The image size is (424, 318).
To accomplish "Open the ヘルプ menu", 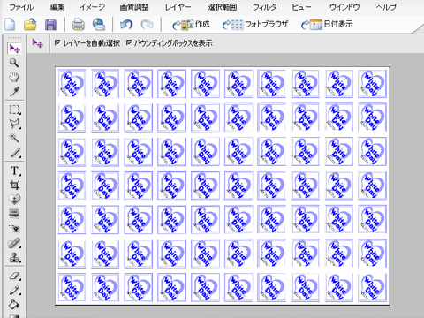I will point(386,7).
